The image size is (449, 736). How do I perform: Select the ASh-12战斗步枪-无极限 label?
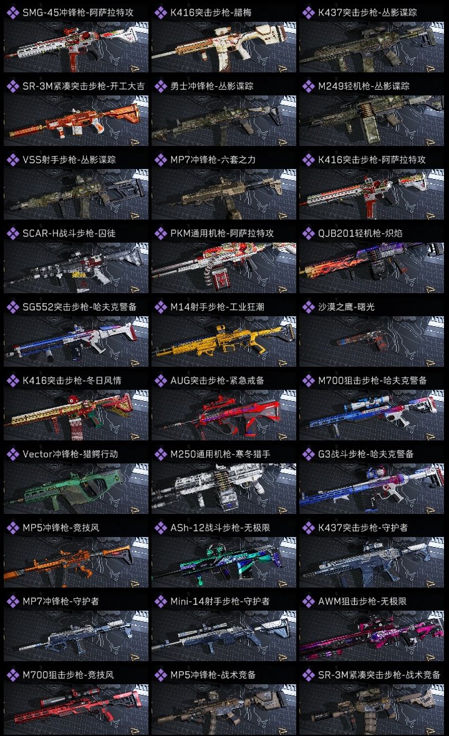[x=220, y=528]
